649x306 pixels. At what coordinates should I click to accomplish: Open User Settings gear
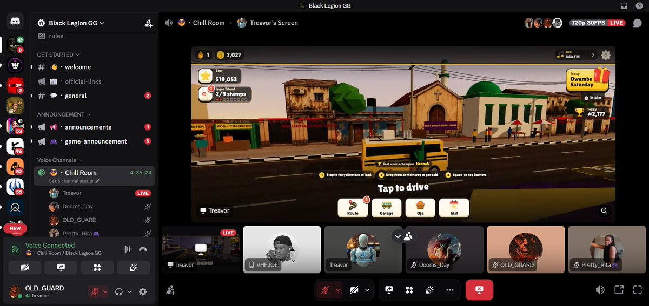(143, 291)
